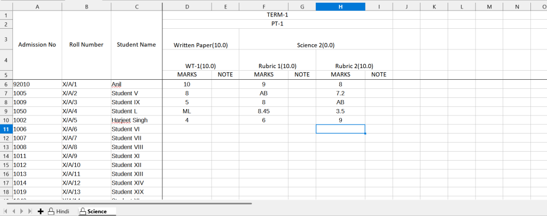Go to previous sheet using arrow
547x216 pixels.
pos(14,211)
